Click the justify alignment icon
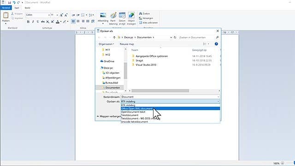This screenshot has height=166, width=295. click(88, 21)
